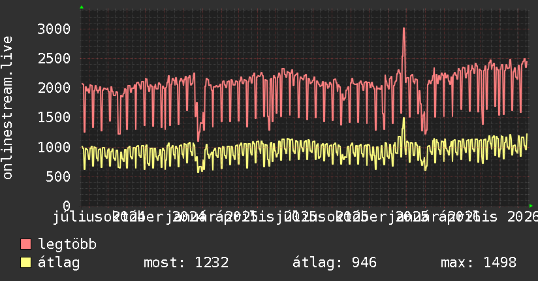Click the onlinestream.live vertical axis title

click(x=7, y=108)
